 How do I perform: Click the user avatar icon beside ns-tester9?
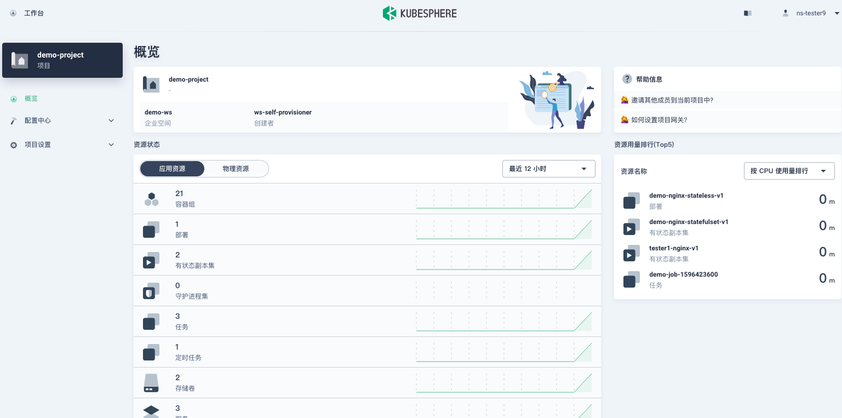[786, 13]
